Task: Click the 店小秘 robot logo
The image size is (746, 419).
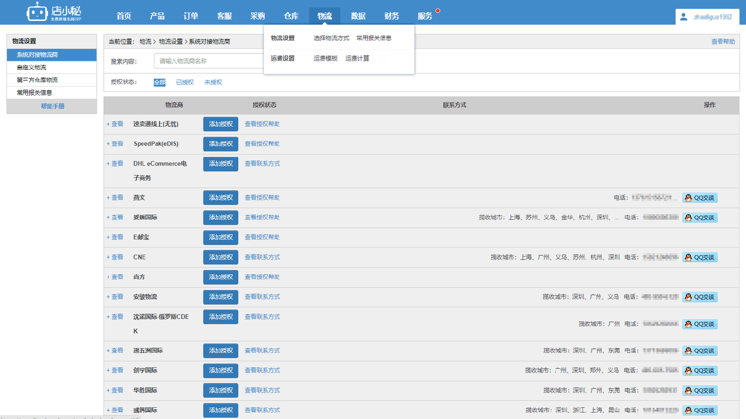Action: tap(37, 12)
